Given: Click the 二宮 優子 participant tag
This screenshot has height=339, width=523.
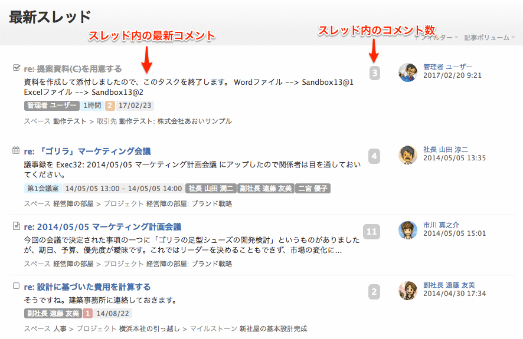Looking at the screenshot, I should [x=313, y=189].
